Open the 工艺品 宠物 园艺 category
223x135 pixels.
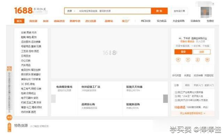[x=30, y=51]
